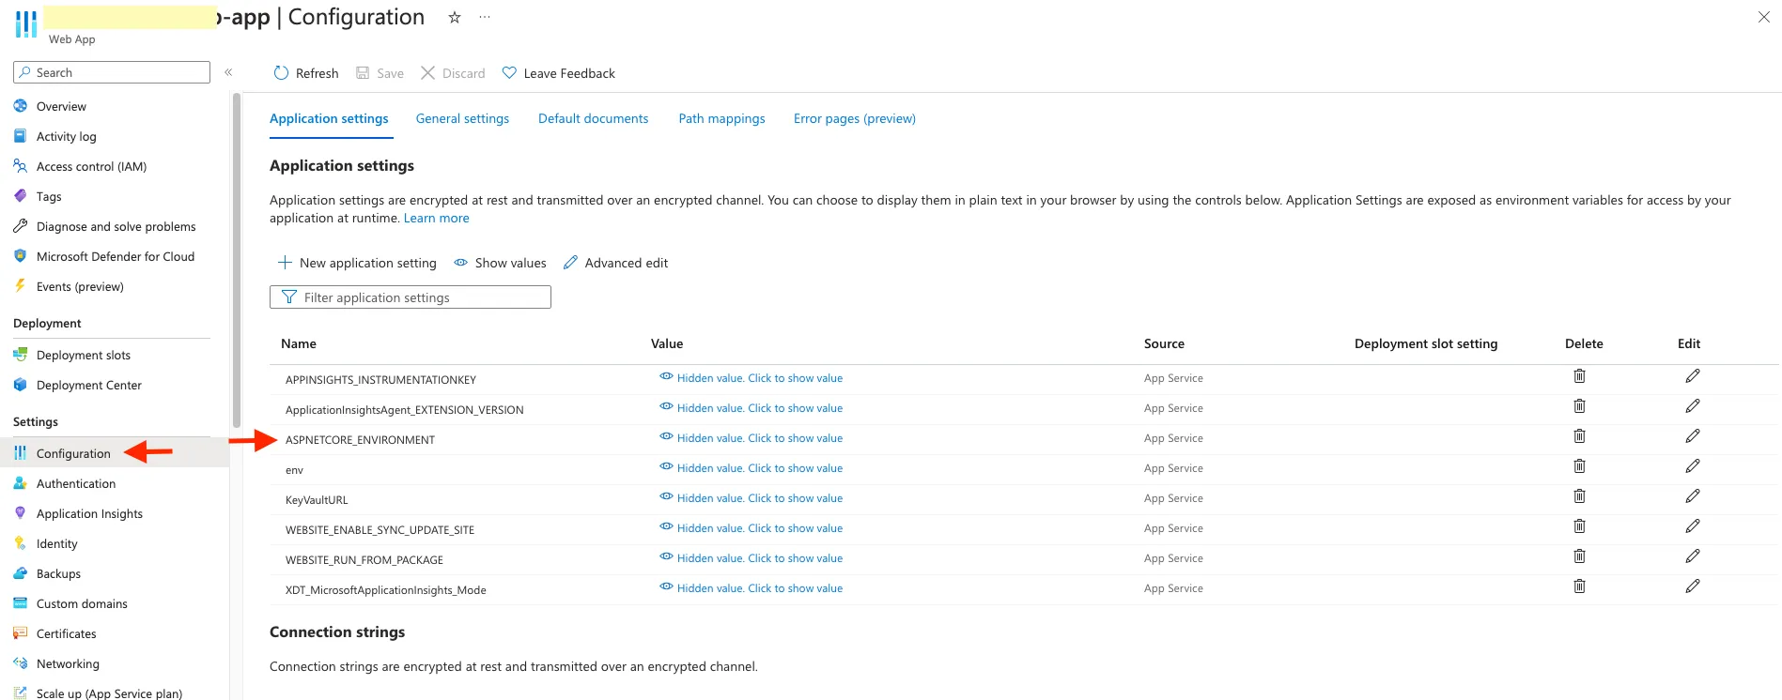Follow the Learn more link
This screenshot has height=700, width=1782.
coord(436,218)
